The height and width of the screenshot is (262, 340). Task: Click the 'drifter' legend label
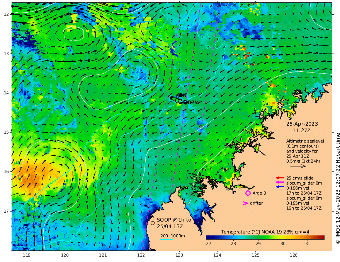pos(256,203)
